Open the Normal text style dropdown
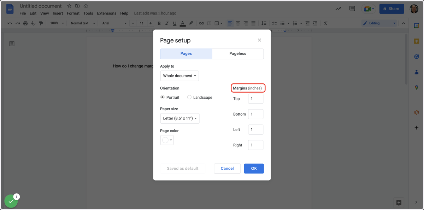Viewport: 424px width, 210px height. click(83, 23)
